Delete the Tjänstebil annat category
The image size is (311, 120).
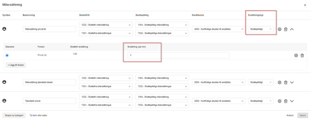[285, 101]
